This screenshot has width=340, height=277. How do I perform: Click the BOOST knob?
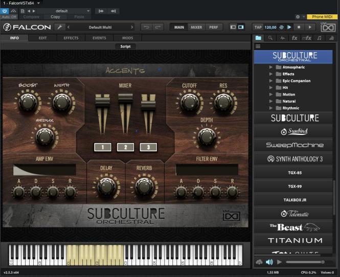tap(28, 102)
